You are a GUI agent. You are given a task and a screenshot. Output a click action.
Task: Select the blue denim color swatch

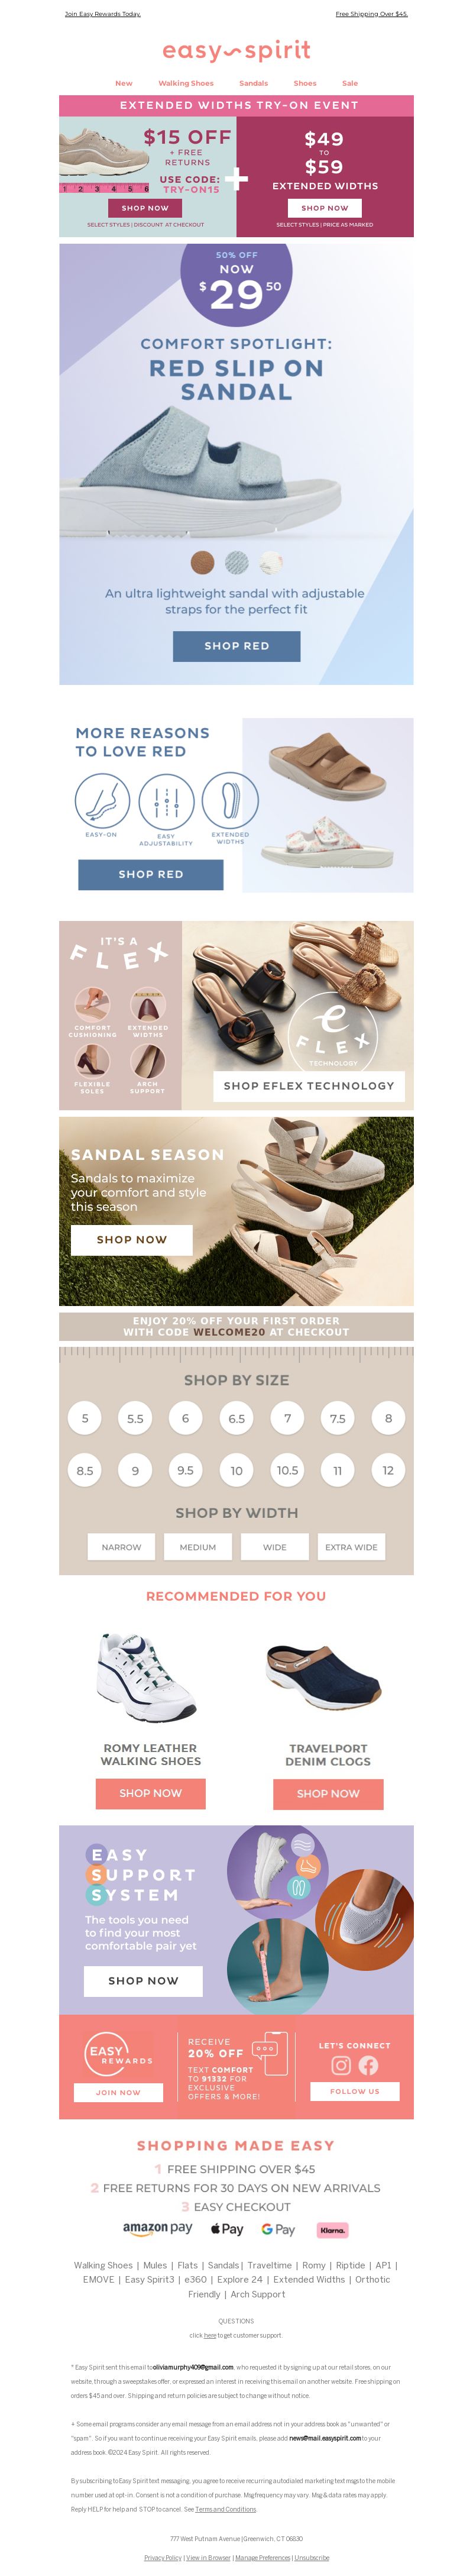click(237, 562)
